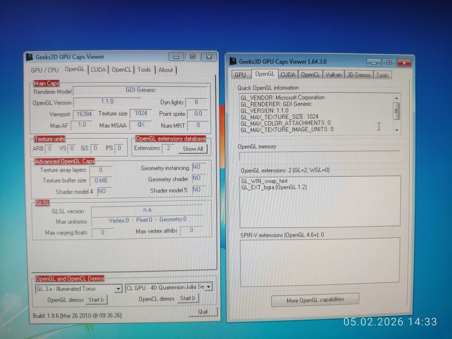
Task: Switch to the About tab
Action: coord(166,70)
